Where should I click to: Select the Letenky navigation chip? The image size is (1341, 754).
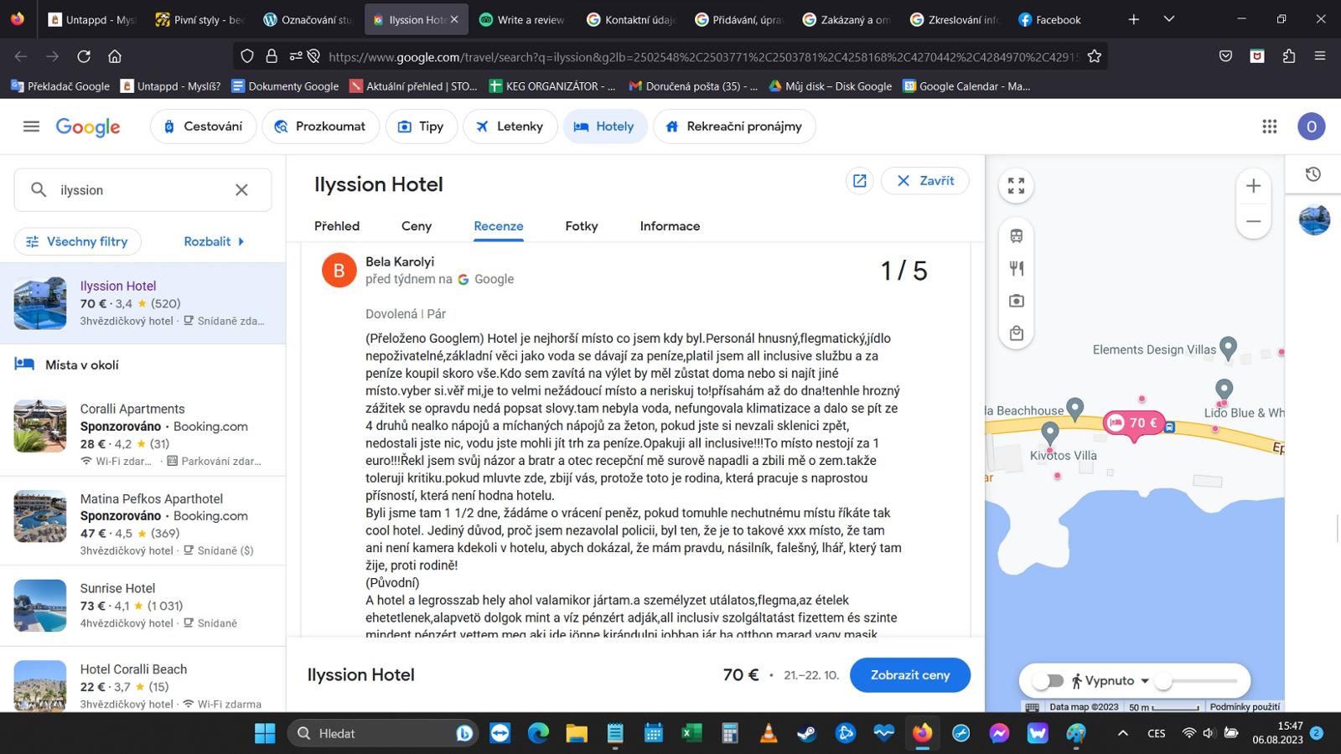click(x=510, y=127)
